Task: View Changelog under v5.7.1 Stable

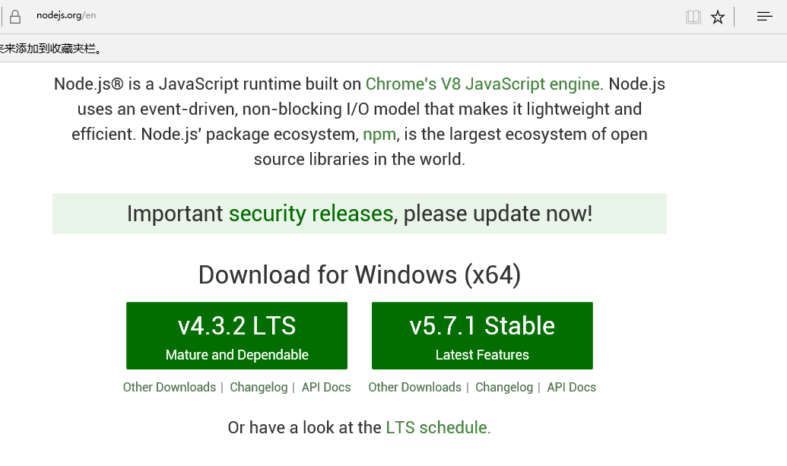Action: click(x=504, y=387)
